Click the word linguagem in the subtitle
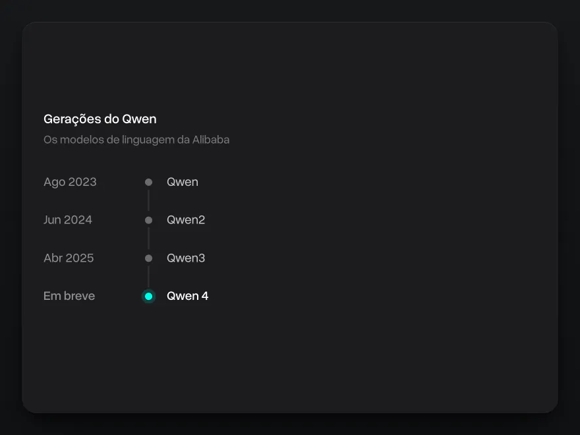The image size is (580, 435). click(149, 140)
